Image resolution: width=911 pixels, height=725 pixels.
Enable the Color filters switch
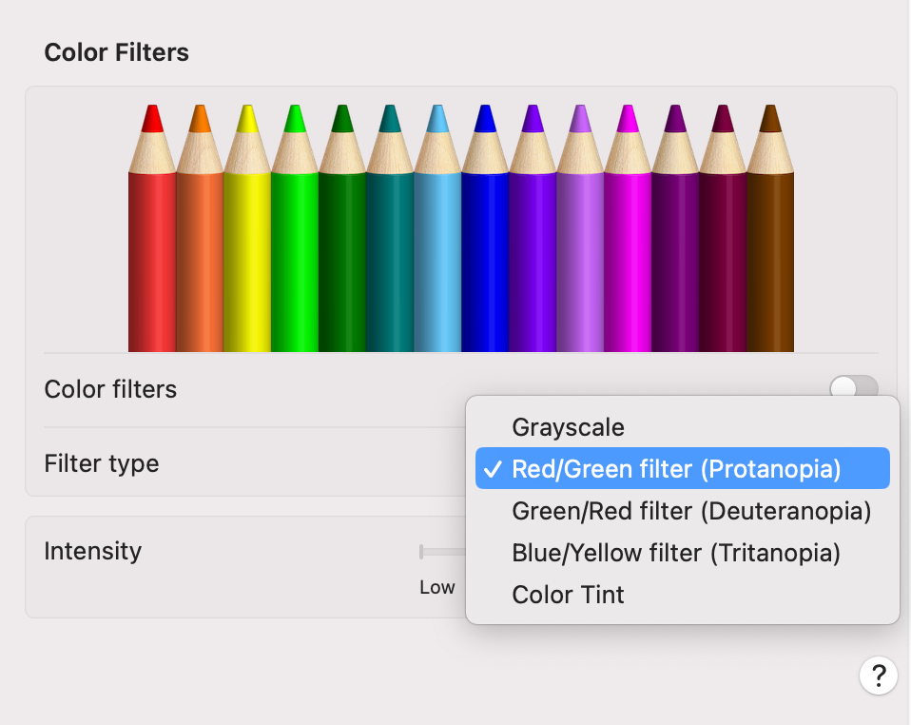[853, 388]
